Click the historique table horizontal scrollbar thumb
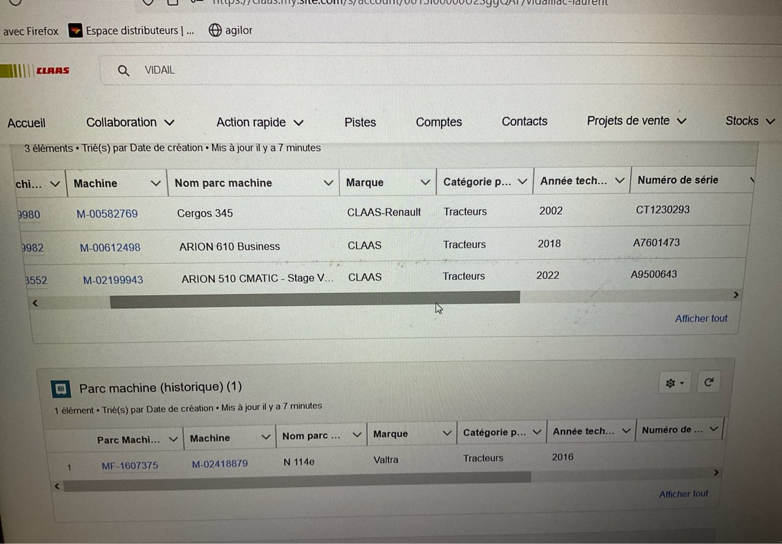 [297, 481]
